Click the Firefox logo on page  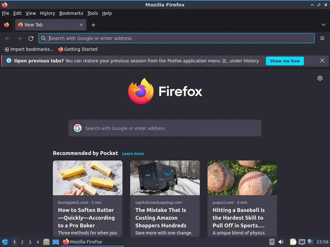[x=165, y=91]
